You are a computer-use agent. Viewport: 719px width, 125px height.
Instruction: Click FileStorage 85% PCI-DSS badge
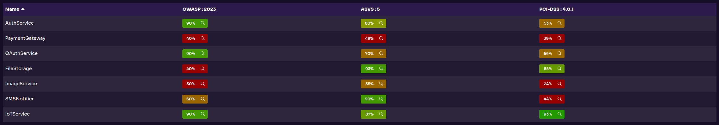(x=552, y=68)
